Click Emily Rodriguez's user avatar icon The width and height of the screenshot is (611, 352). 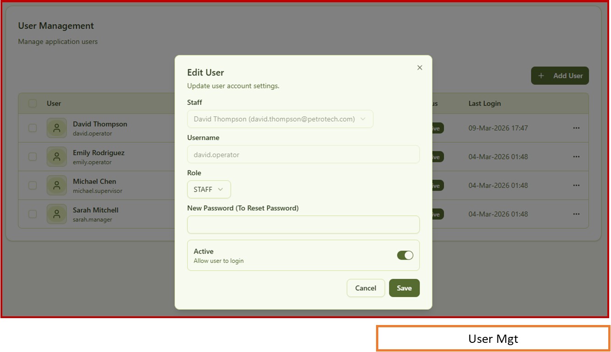click(57, 157)
